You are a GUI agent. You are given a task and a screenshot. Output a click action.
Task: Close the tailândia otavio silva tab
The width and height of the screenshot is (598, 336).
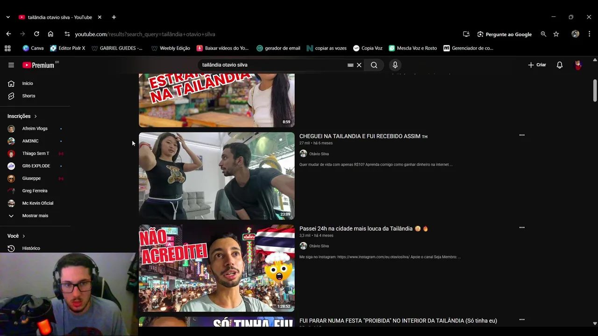click(x=100, y=17)
